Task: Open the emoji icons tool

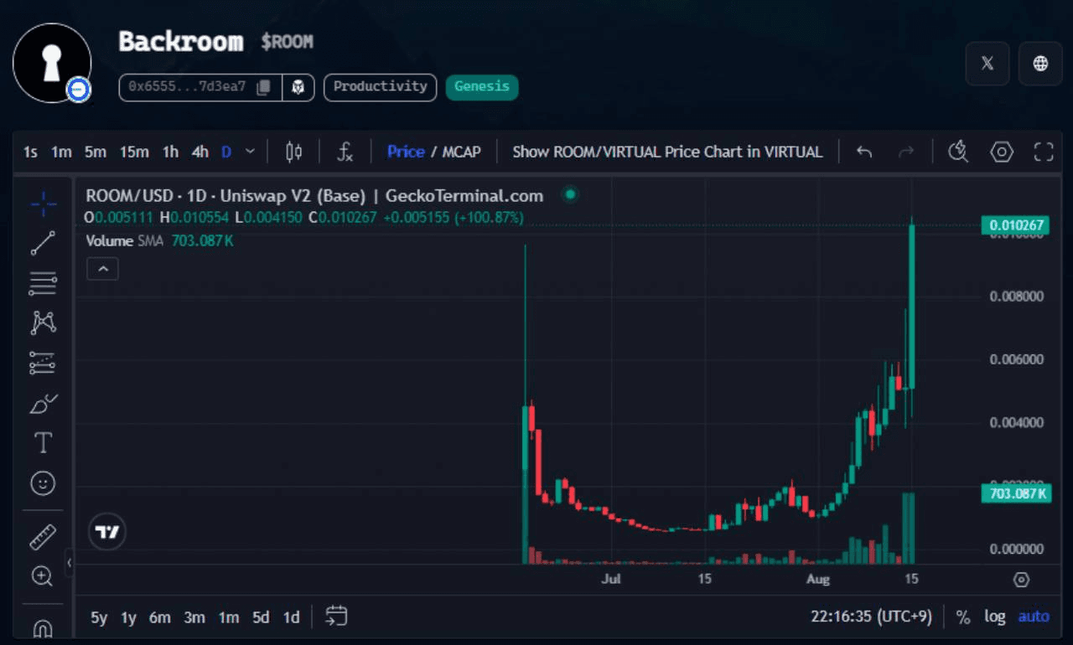Action: [x=43, y=483]
